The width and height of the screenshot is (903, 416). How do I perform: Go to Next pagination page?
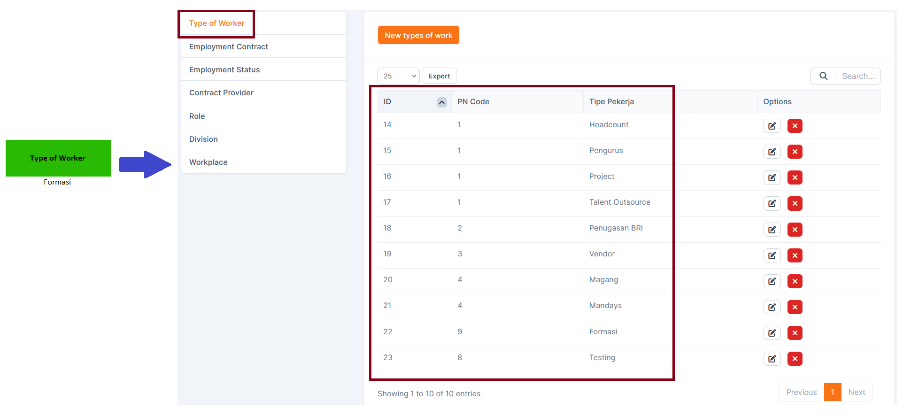tap(856, 392)
